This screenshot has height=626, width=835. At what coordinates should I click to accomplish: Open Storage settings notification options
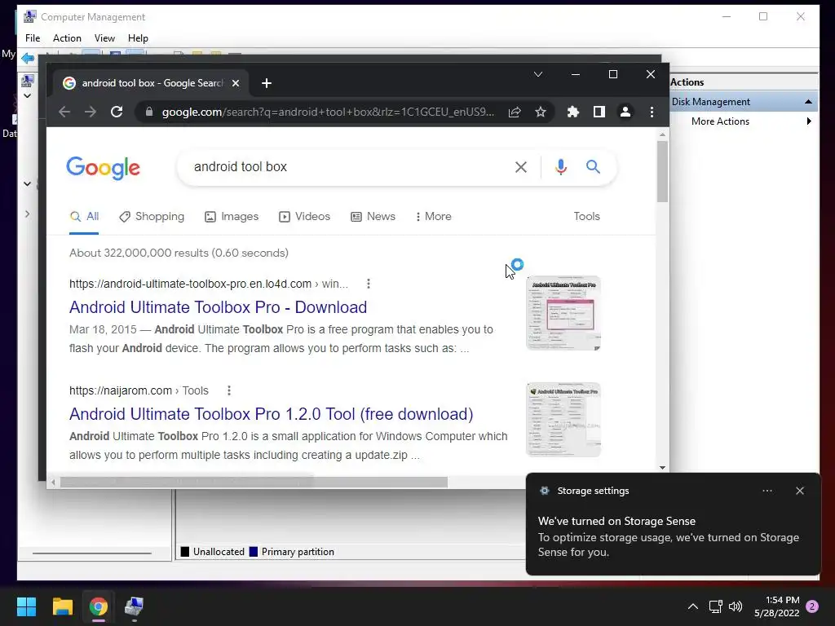click(x=767, y=491)
